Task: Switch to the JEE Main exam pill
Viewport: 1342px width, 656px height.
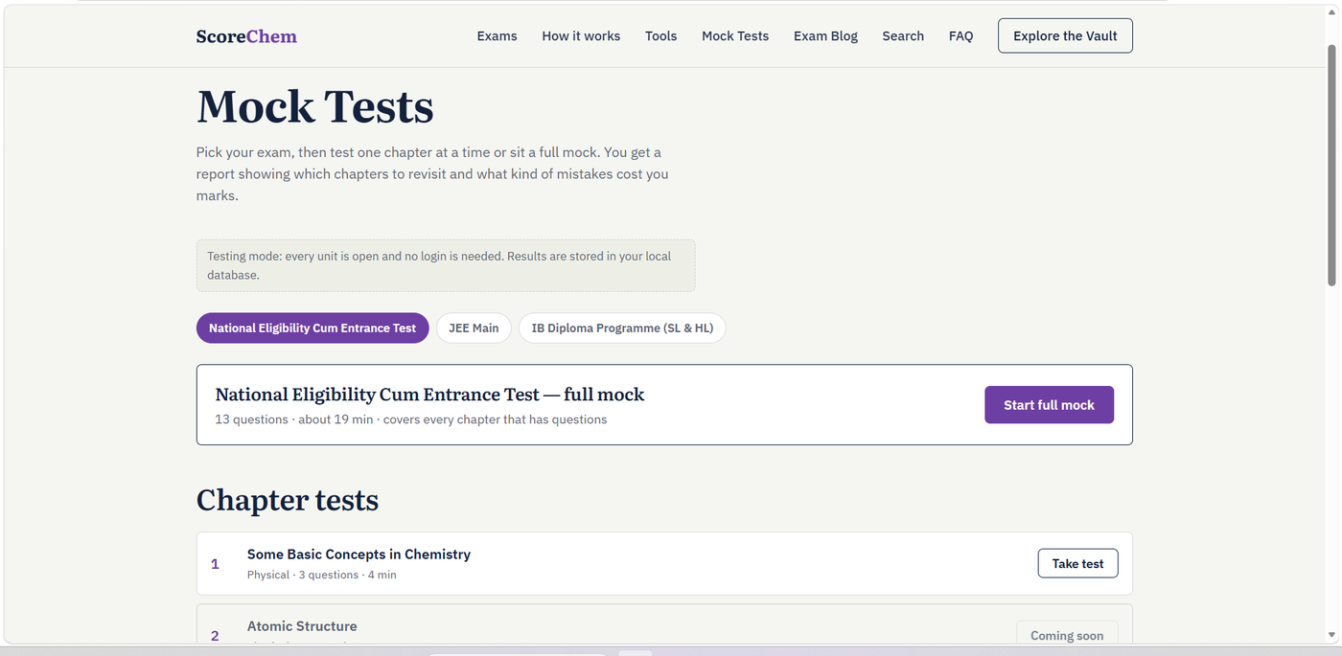Action: click(x=474, y=328)
